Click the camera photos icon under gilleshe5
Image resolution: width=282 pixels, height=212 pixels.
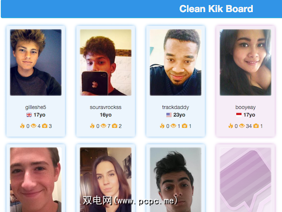click(x=45, y=126)
